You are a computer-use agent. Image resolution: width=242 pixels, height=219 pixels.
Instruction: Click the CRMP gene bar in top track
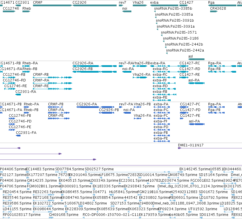pyautogui.click(x=53, y=5)
